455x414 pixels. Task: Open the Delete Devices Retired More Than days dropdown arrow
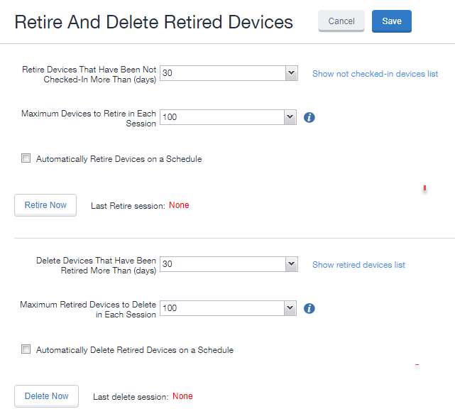click(x=292, y=264)
